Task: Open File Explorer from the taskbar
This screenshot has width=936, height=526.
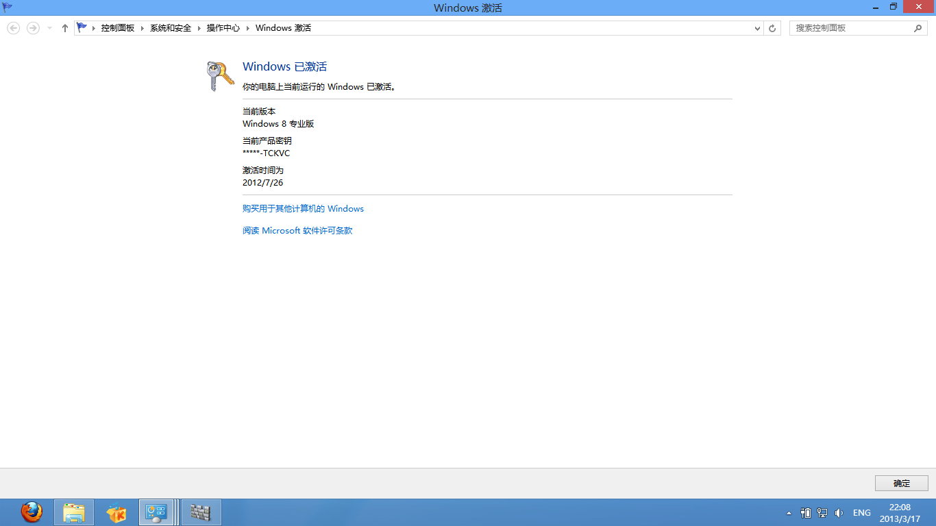Action: [74, 512]
